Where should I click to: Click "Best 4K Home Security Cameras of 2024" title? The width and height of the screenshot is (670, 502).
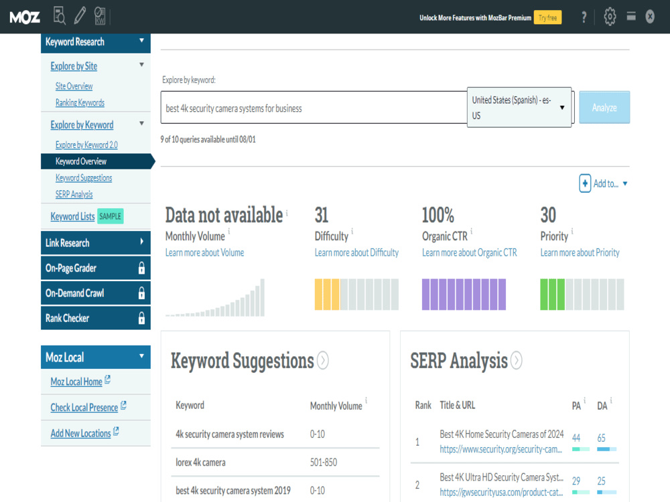[x=502, y=434]
